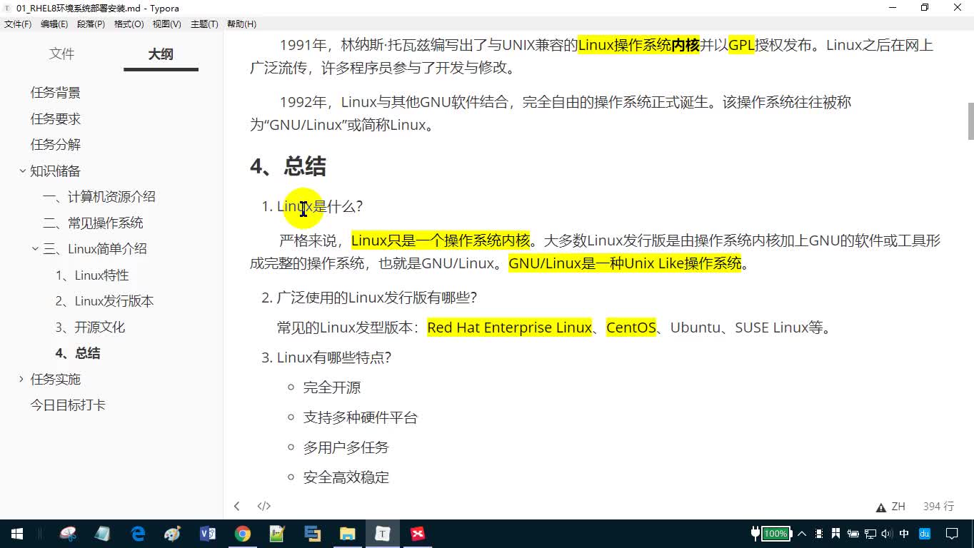Click the white bookmark-shaped tray icon
Image resolution: width=974 pixels, height=548 pixels.
coord(835,534)
